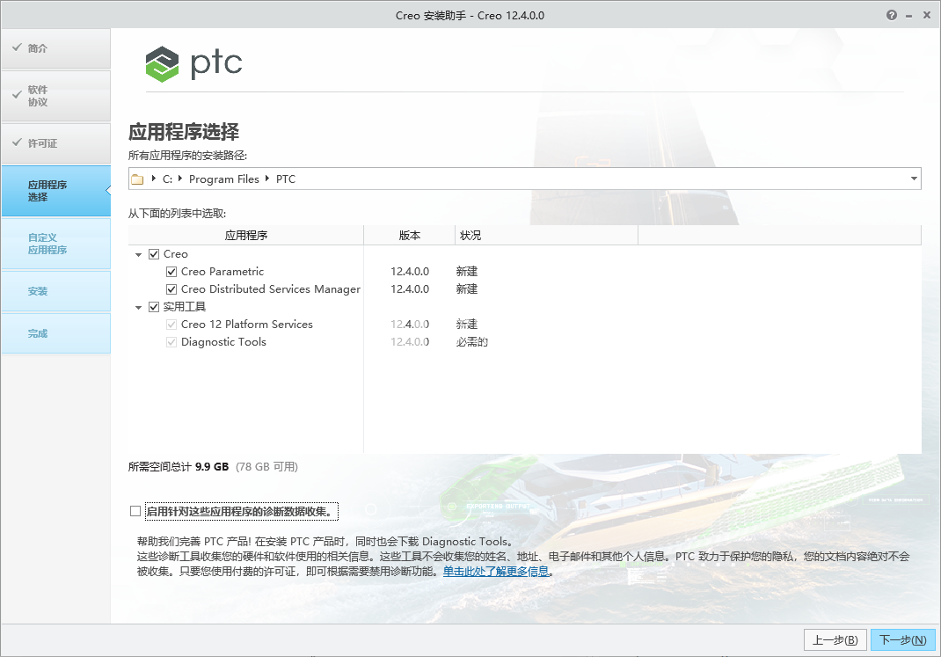
Task: Enable 启用针对这些应用程序的诊断数据收集 checkbox
Action: 135,511
